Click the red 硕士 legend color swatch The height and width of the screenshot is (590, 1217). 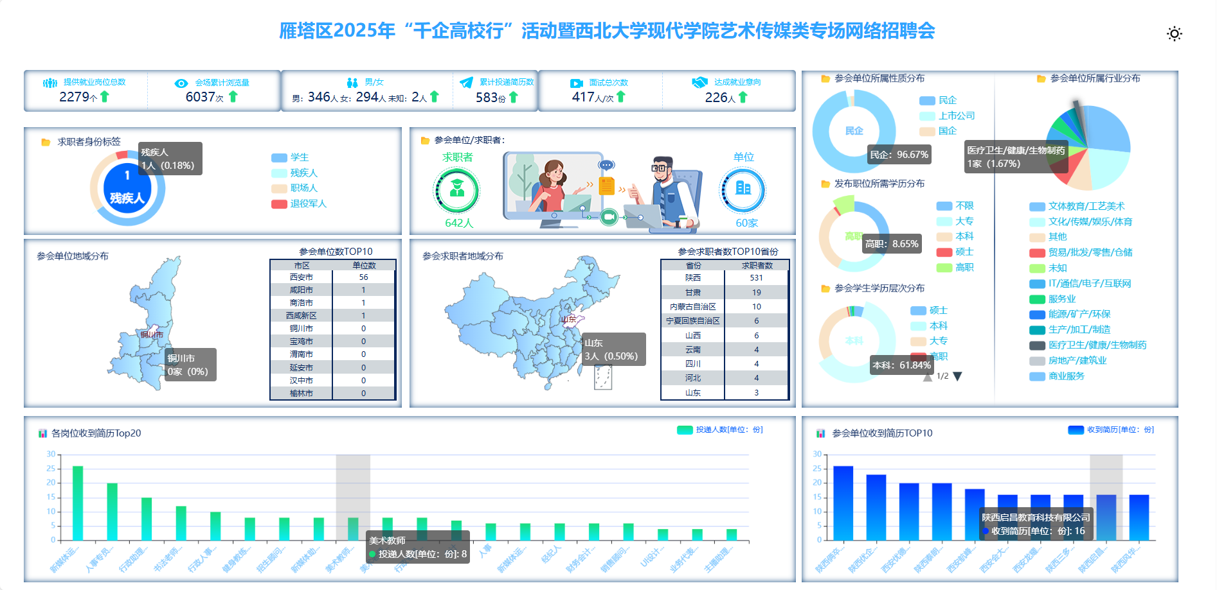pos(944,252)
